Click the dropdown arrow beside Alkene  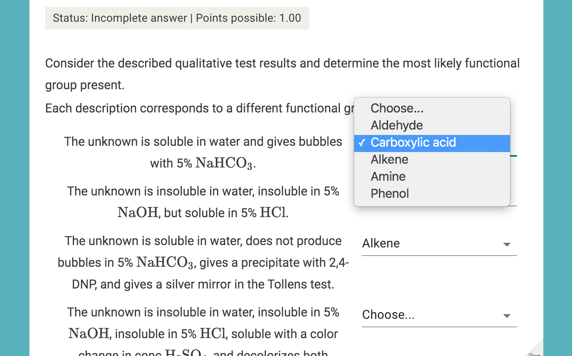507,244
